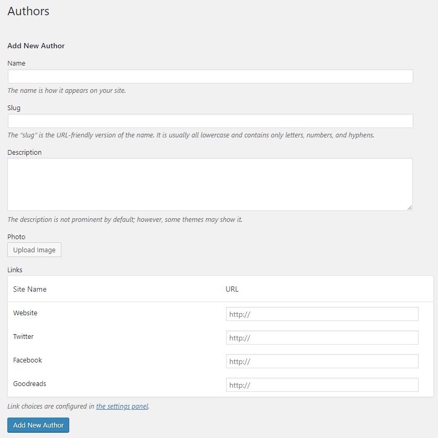Click the URL column header
The height and width of the screenshot is (438, 438).
pyautogui.click(x=232, y=289)
